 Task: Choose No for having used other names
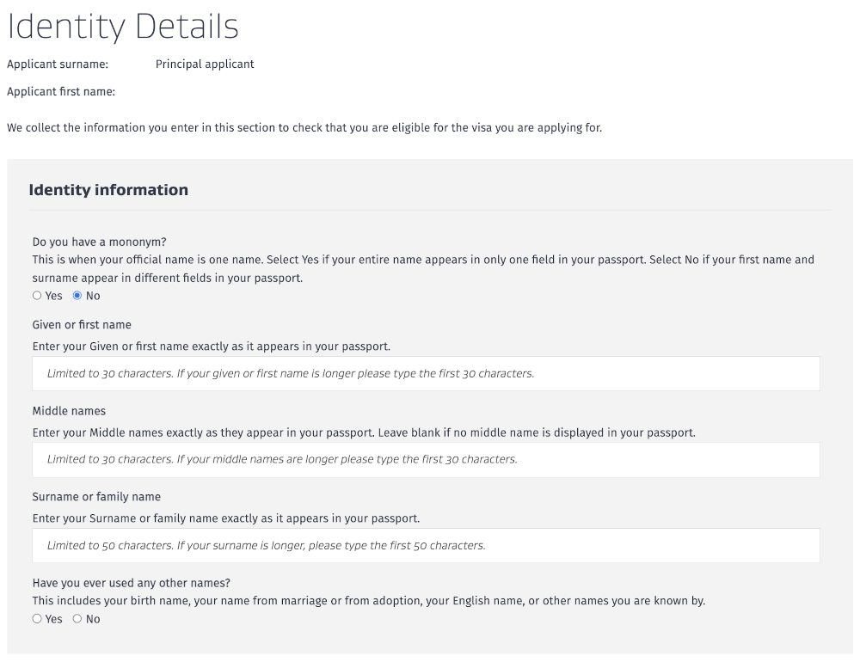click(77, 619)
